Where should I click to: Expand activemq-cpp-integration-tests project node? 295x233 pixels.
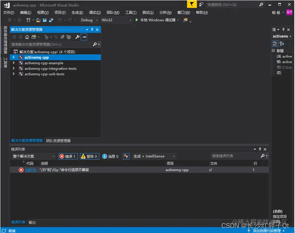pyautogui.click(x=14, y=68)
